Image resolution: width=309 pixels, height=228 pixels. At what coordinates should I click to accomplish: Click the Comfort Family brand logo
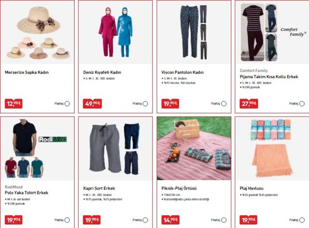(293, 32)
